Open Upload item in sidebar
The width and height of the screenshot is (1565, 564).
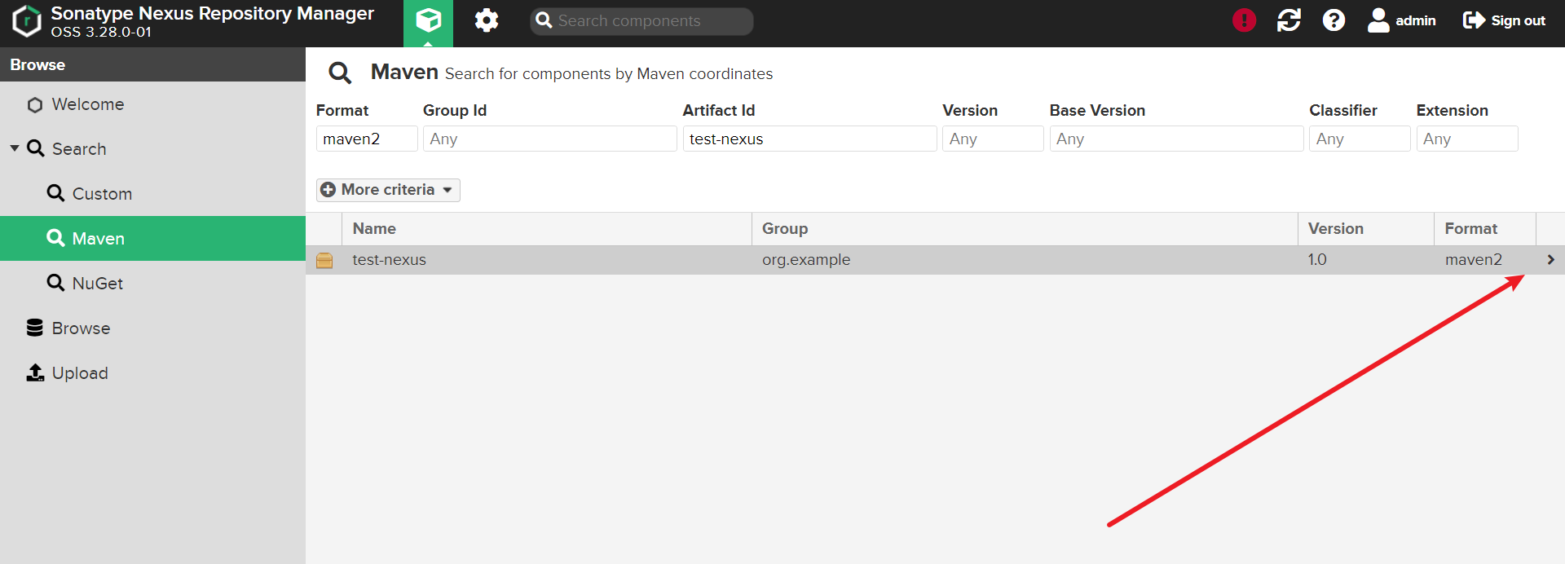coord(79,373)
